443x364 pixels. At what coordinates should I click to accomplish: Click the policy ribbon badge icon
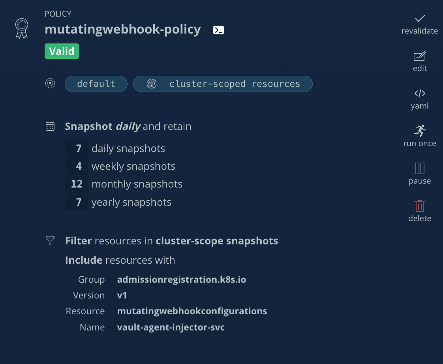click(22, 28)
